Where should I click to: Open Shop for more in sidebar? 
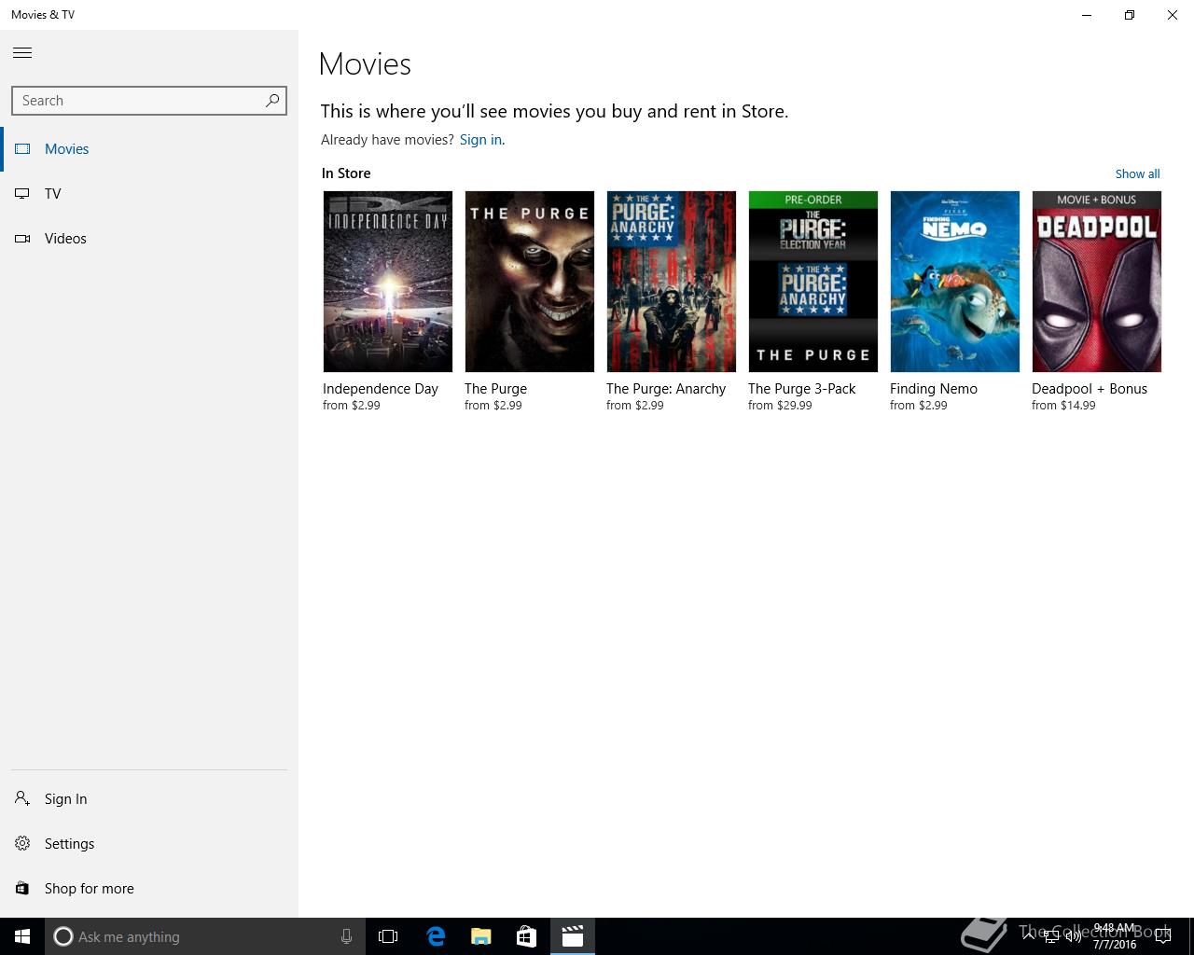coord(149,889)
